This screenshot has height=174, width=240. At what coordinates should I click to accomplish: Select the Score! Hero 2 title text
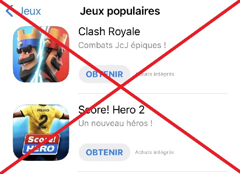(x=111, y=110)
